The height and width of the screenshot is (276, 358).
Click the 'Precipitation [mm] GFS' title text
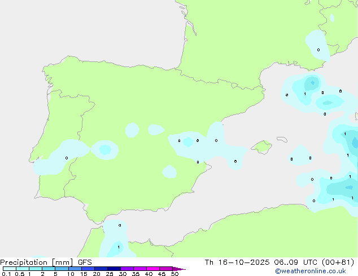(46, 262)
